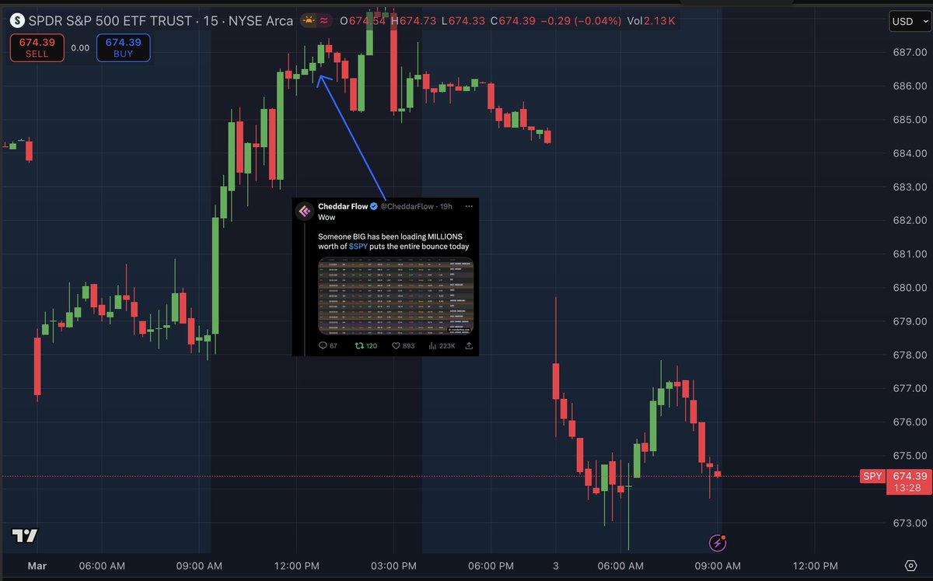
Task: Click the purple lightning bolt icon
Action: point(718,543)
